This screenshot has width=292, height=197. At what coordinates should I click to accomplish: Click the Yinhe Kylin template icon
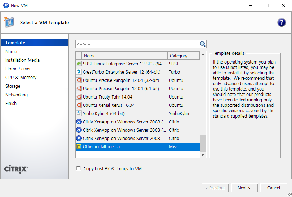pyautogui.click(x=79, y=113)
